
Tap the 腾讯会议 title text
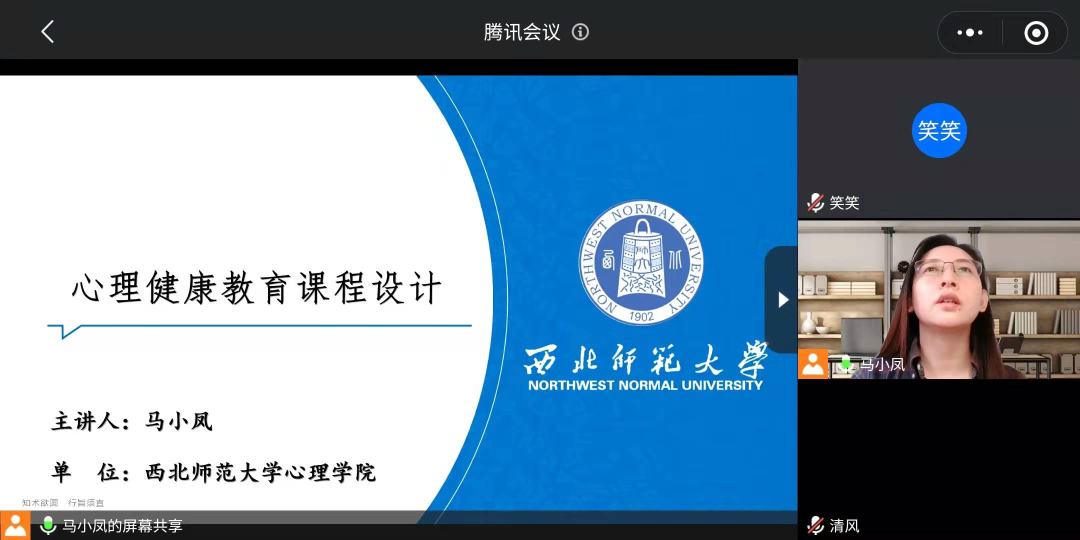[x=522, y=32]
